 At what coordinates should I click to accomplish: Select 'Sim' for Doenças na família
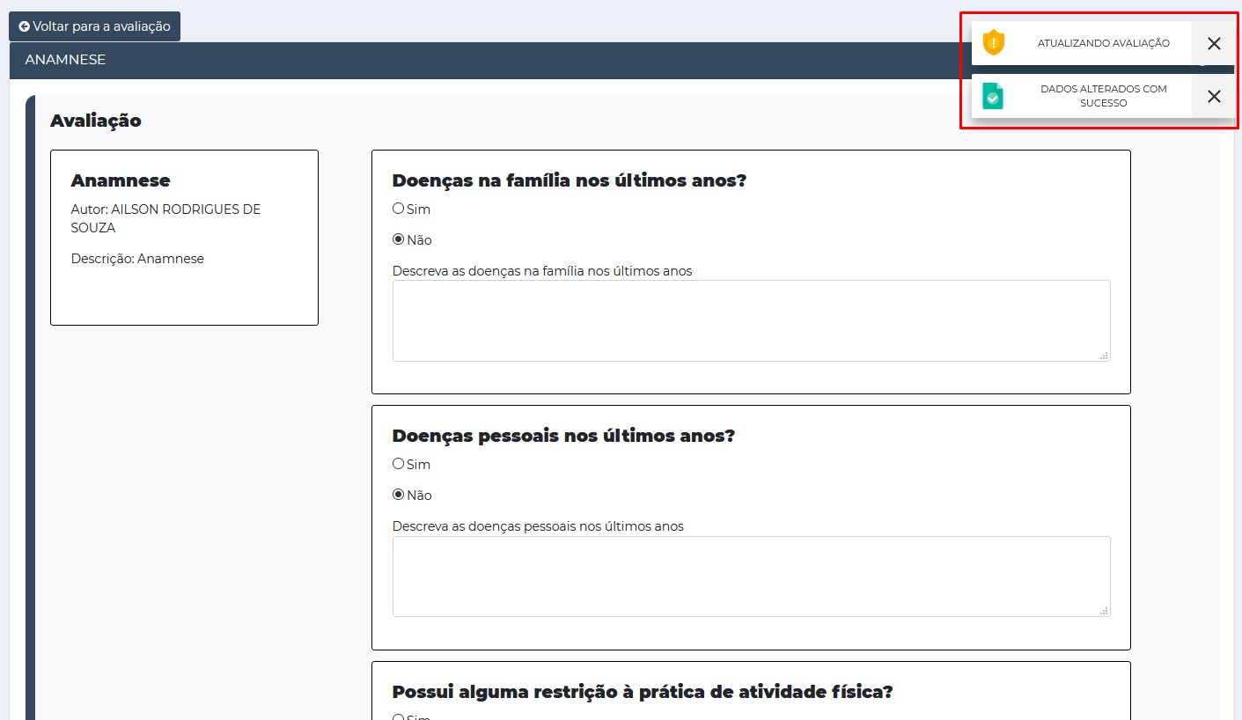tap(399, 209)
